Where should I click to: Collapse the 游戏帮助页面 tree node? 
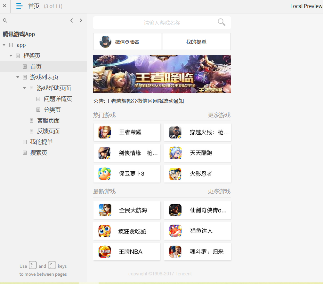pyautogui.click(x=25, y=88)
